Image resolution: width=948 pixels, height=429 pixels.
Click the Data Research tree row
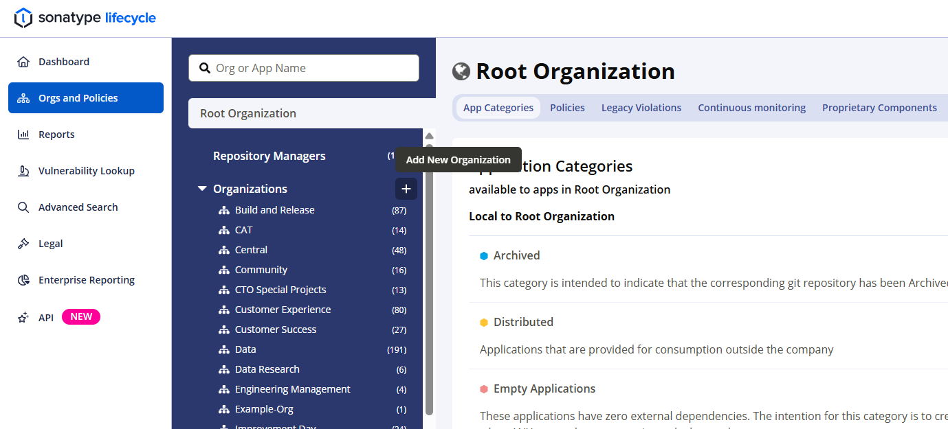312,369
